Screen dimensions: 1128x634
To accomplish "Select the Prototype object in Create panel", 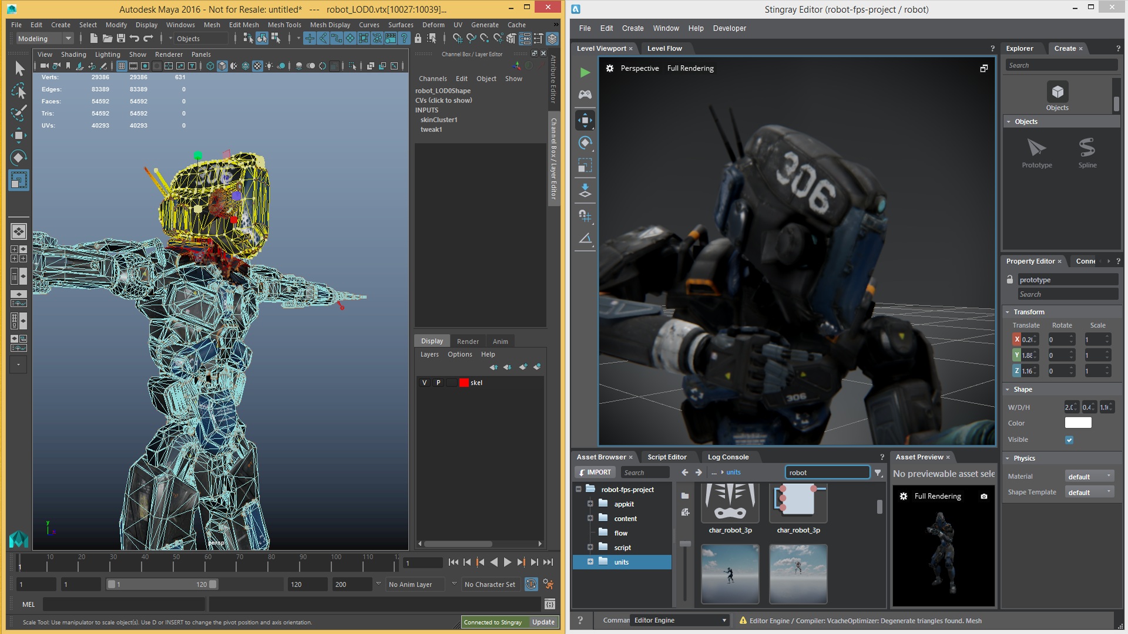I will 1037,153.
